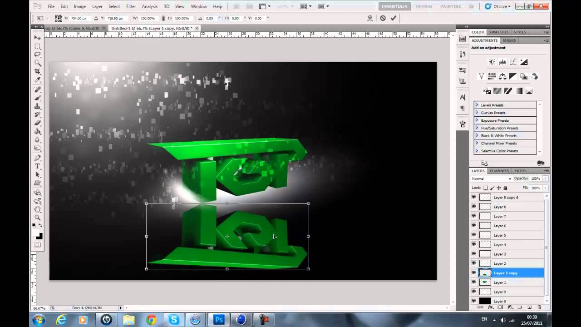581x327 pixels.
Task: Add a Color Balance adjustment
Action: point(502,76)
